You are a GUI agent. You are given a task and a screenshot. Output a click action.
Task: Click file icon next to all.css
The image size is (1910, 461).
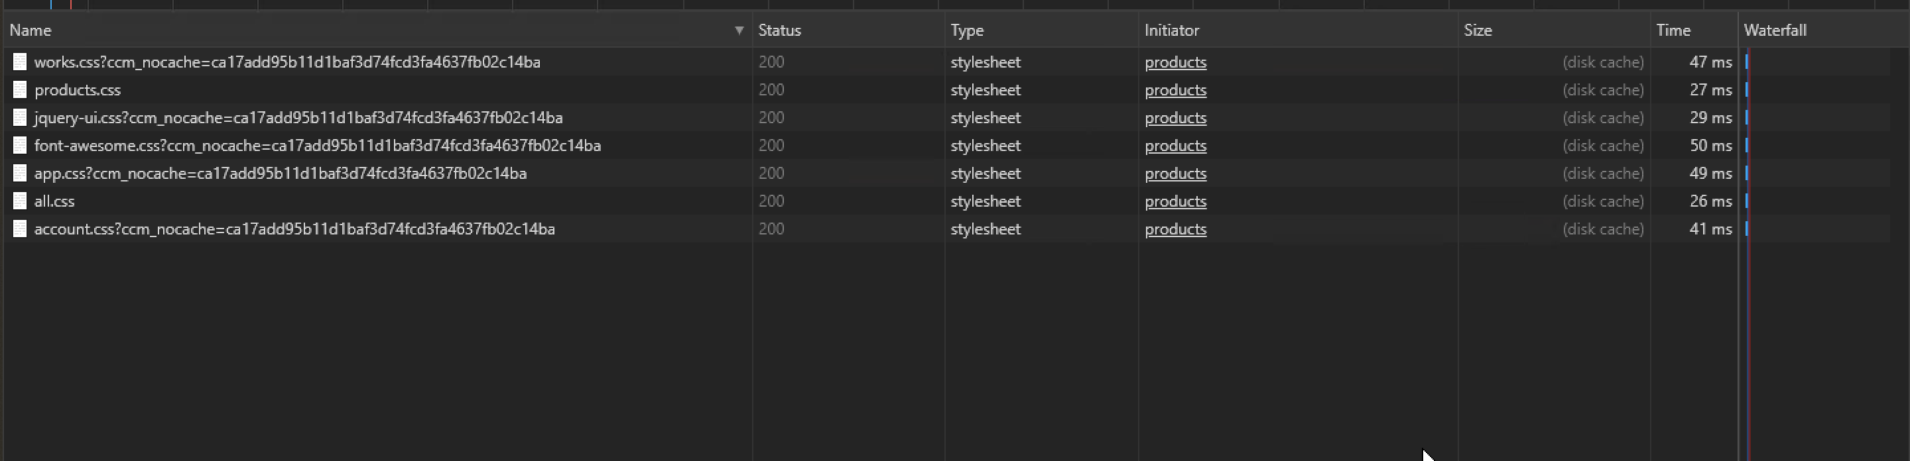pyautogui.click(x=20, y=201)
